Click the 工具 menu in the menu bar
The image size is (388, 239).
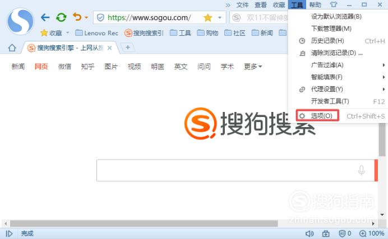(297, 4)
